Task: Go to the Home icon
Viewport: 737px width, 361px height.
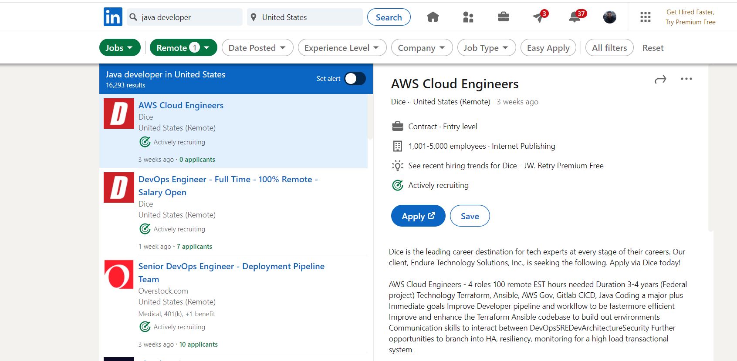Action: [433, 17]
